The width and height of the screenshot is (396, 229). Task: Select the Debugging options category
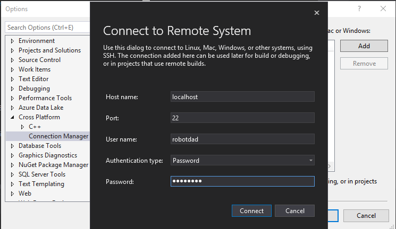click(x=34, y=89)
